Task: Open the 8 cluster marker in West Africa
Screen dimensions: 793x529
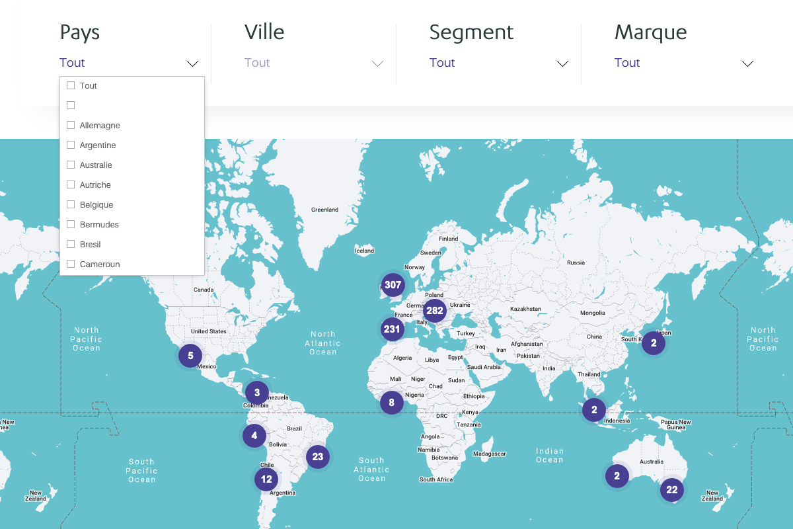Action: [x=391, y=402]
